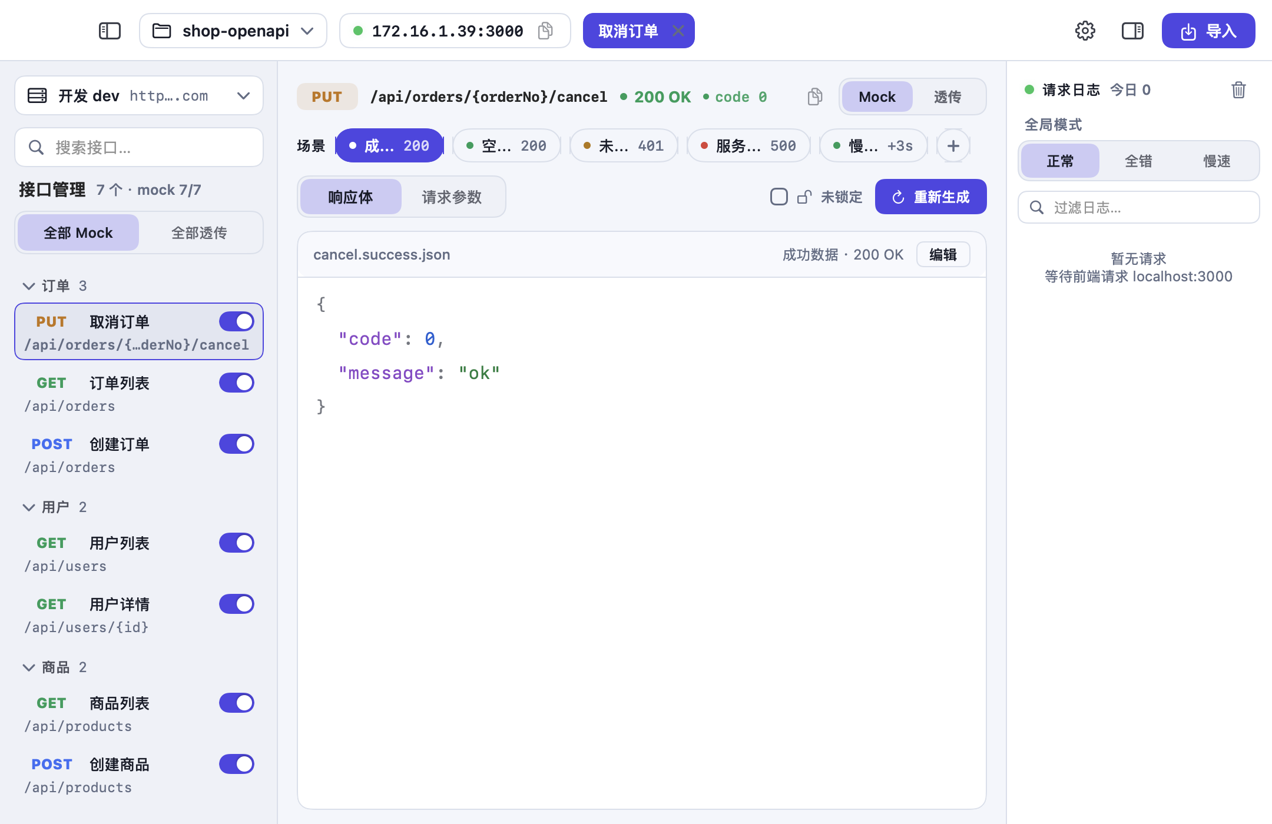The height and width of the screenshot is (824, 1272).
Task: Open the shop-openapi project dropdown
Action: click(x=233, y=31)
